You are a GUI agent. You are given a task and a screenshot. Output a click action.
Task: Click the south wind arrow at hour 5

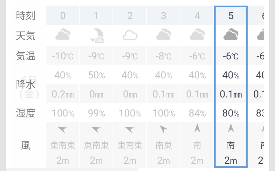click(231, 129)
